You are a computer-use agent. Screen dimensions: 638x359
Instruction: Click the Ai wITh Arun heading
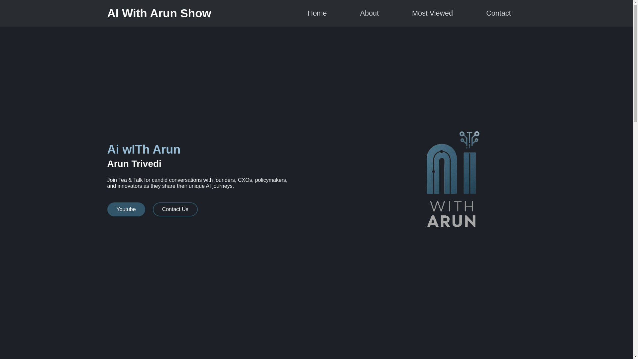click(x=144, y=150)
